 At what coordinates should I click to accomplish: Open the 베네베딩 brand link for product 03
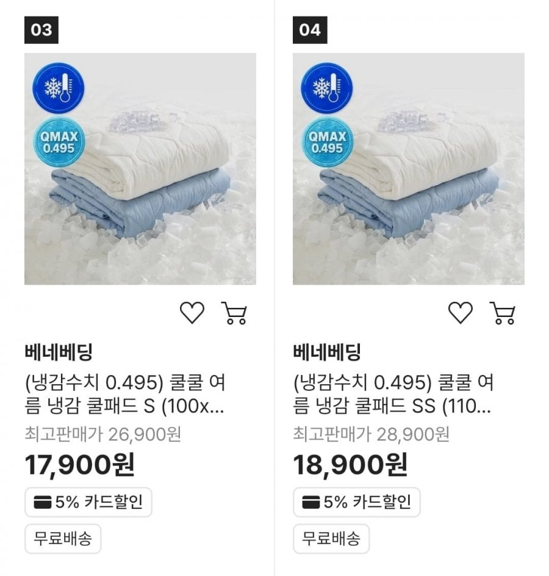[x=59, y=352]
